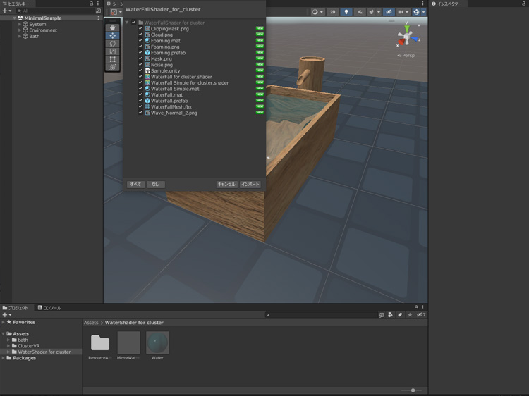Uncheck ClippingMask.png in import list

point(140,29)
